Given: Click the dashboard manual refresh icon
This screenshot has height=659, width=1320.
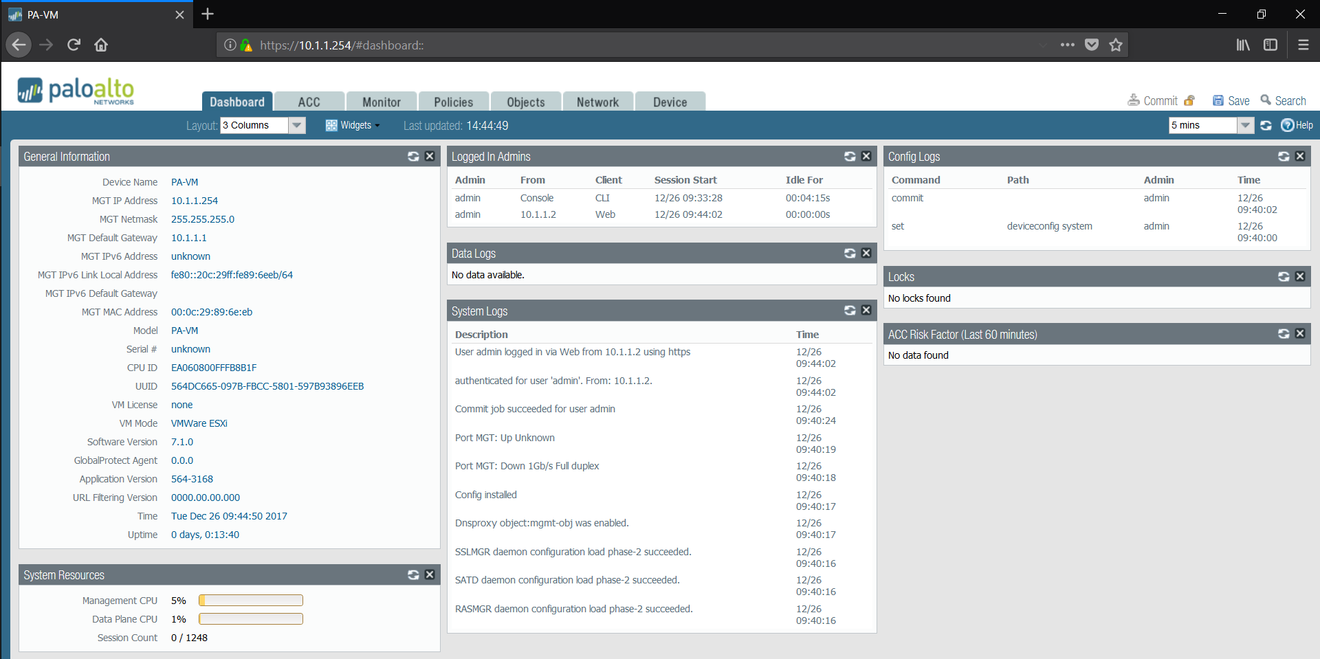Looking at the screenshot, I should click(1266, 126).
